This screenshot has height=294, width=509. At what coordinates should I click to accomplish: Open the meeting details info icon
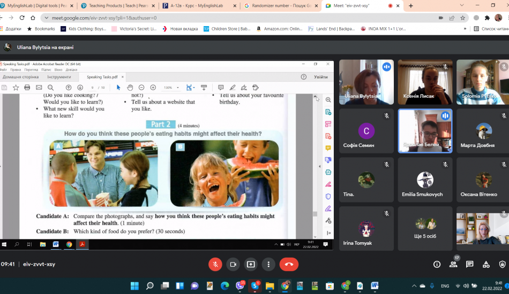437,264
